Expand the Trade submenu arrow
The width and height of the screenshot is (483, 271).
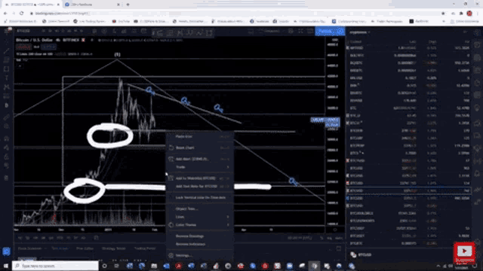coord(228,167)
